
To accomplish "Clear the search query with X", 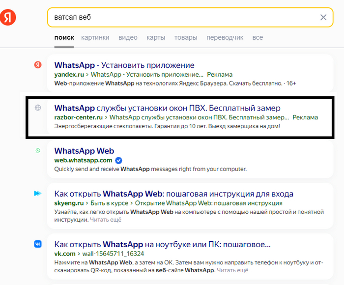I will tap(323, 17).
